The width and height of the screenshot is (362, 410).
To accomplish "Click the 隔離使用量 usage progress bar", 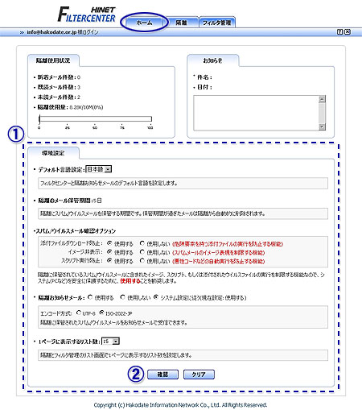I will (x=96, y=119).
